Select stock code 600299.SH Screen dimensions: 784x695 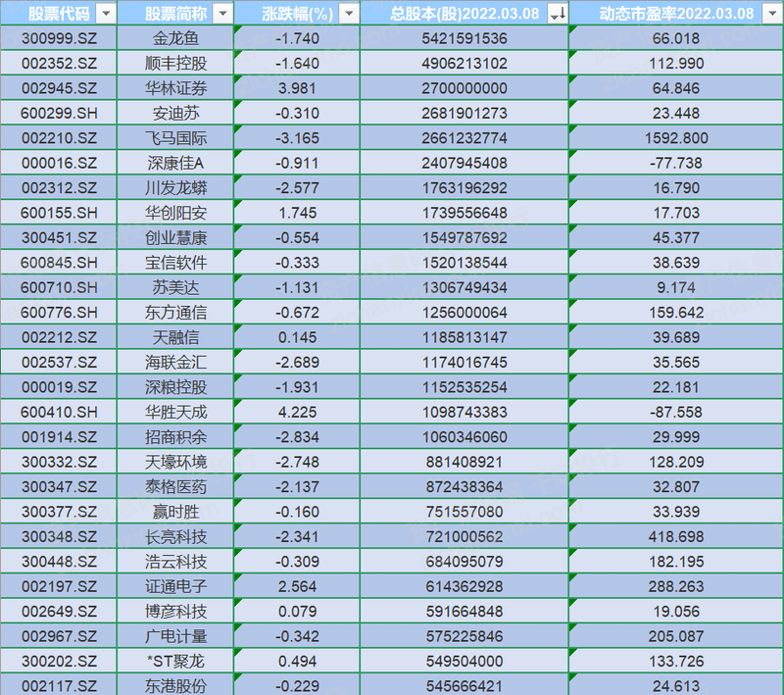(56, 113)
